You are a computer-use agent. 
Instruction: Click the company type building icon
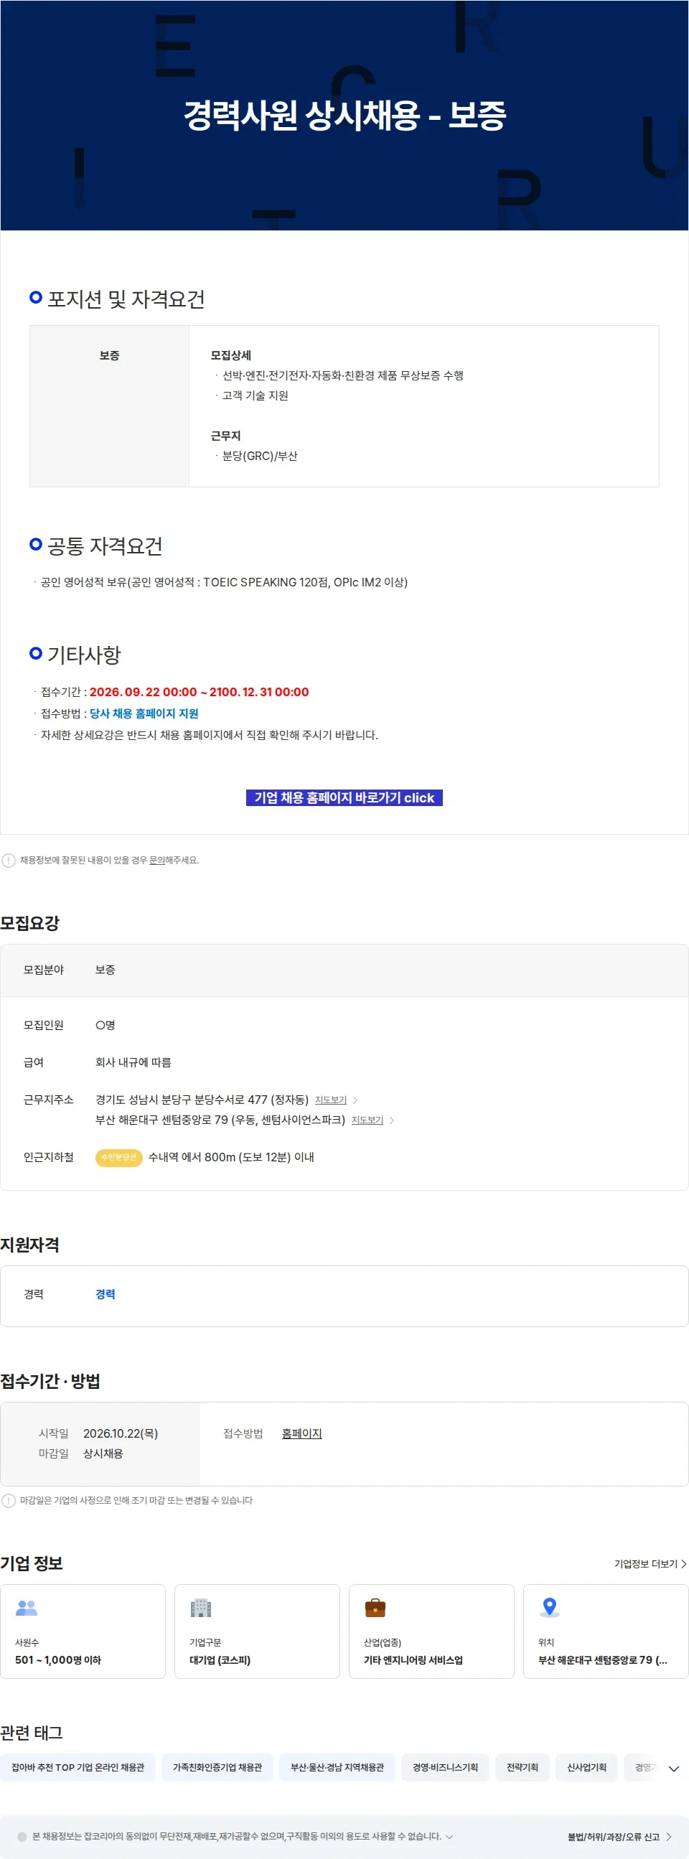click(200, 1607)
